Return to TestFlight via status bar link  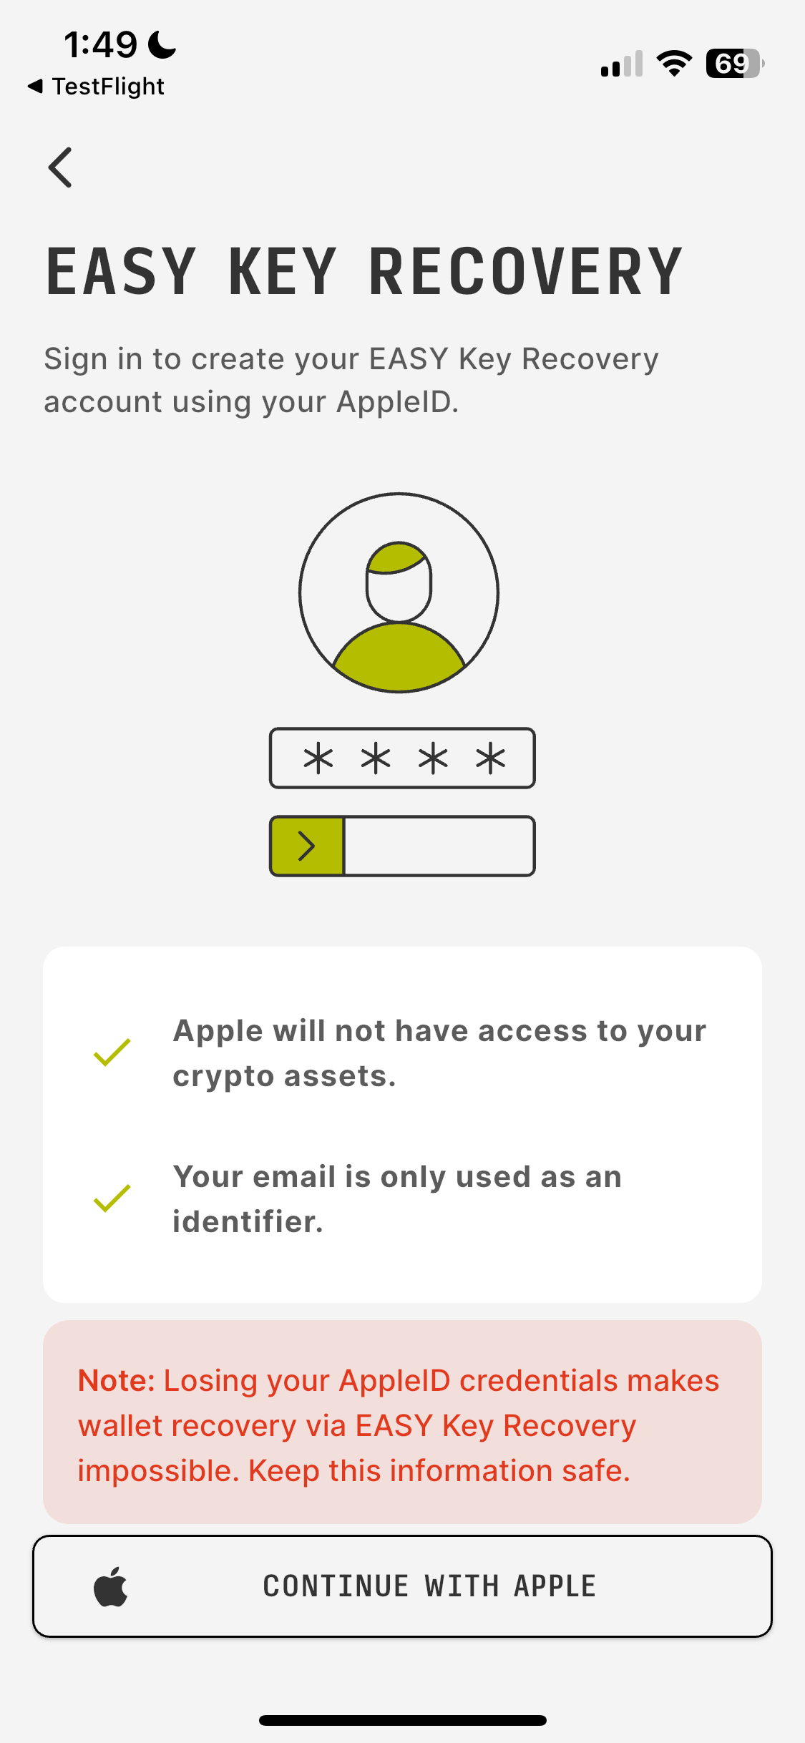[97, 87]
